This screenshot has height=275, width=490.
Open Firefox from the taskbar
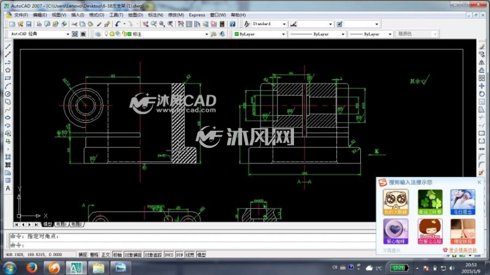click(x=31, y=267)
